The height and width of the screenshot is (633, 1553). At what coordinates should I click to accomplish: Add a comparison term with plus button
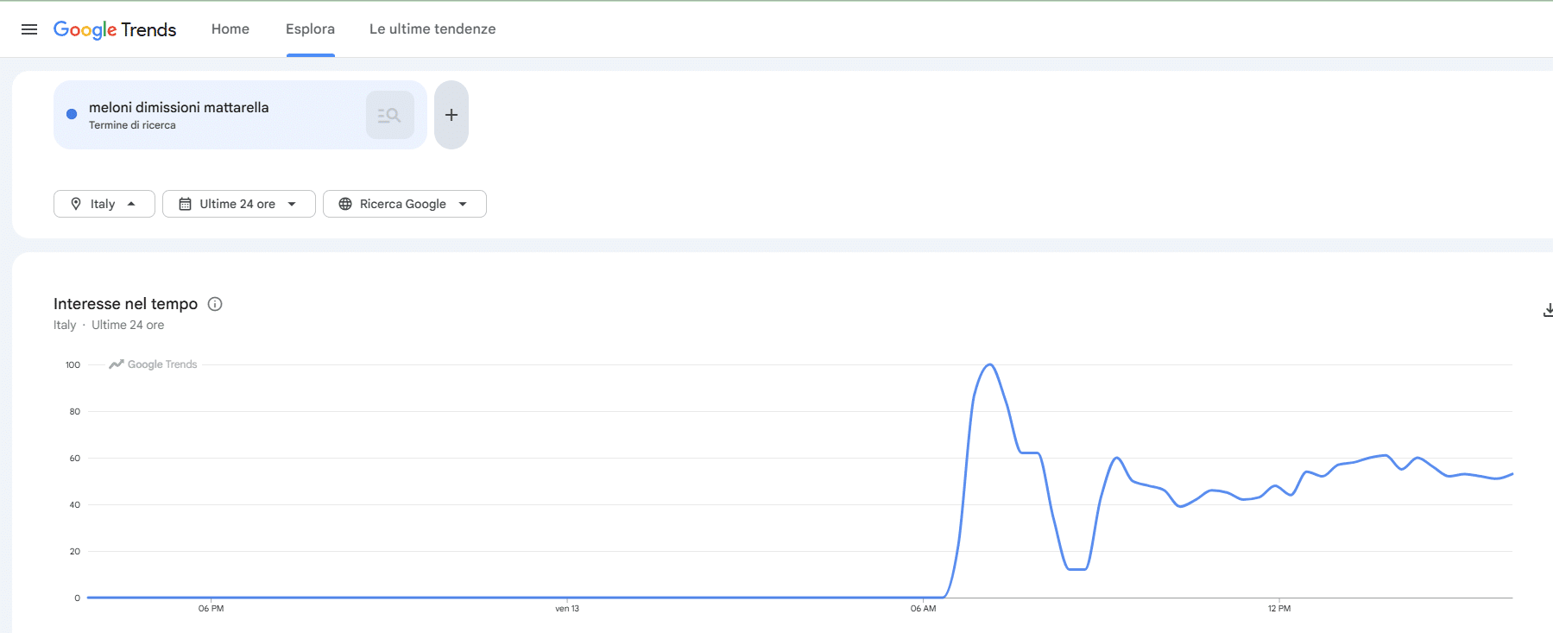(451, 115)
